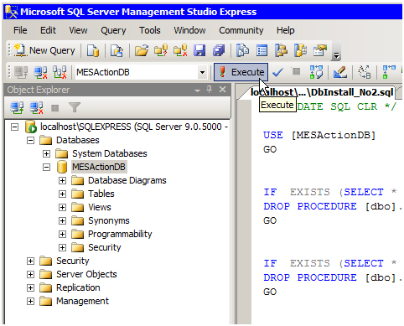Open the Help menu
Screen dimensions: 404x326
(285, 30)
